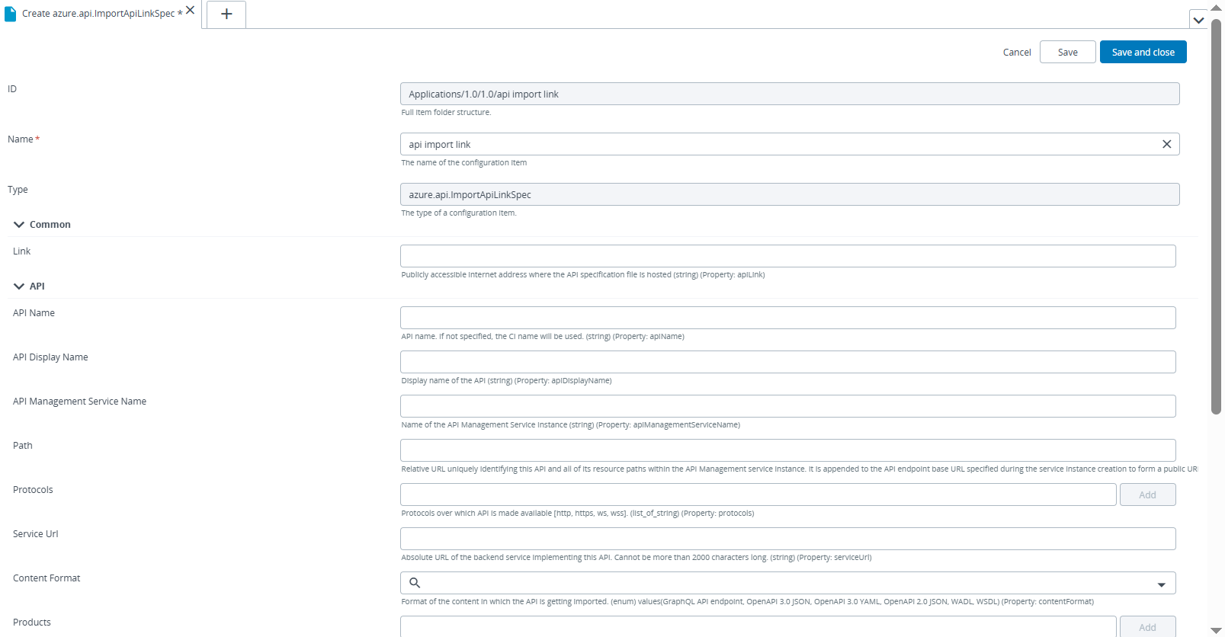The image size is (1225, 637).
Task: Focus the API Display Name field
Action: (787, 362)
